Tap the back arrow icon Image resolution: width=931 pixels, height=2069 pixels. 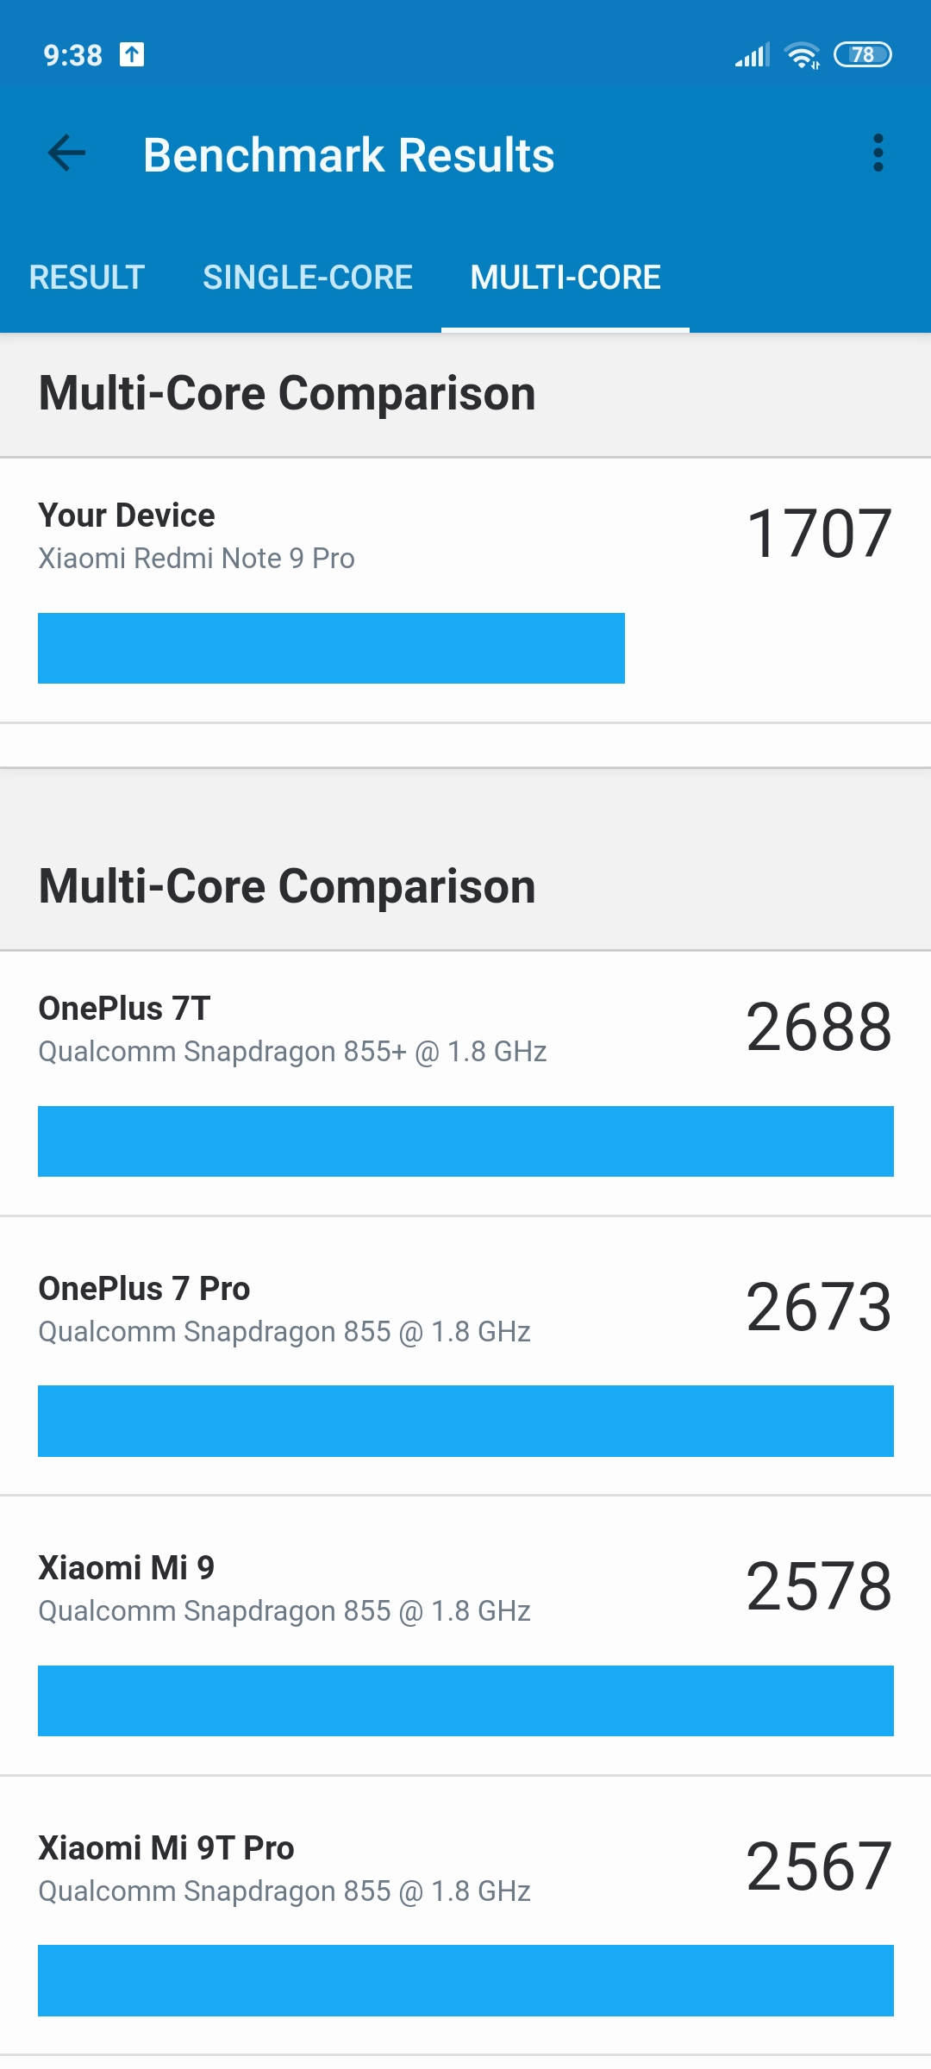(66, 154)
